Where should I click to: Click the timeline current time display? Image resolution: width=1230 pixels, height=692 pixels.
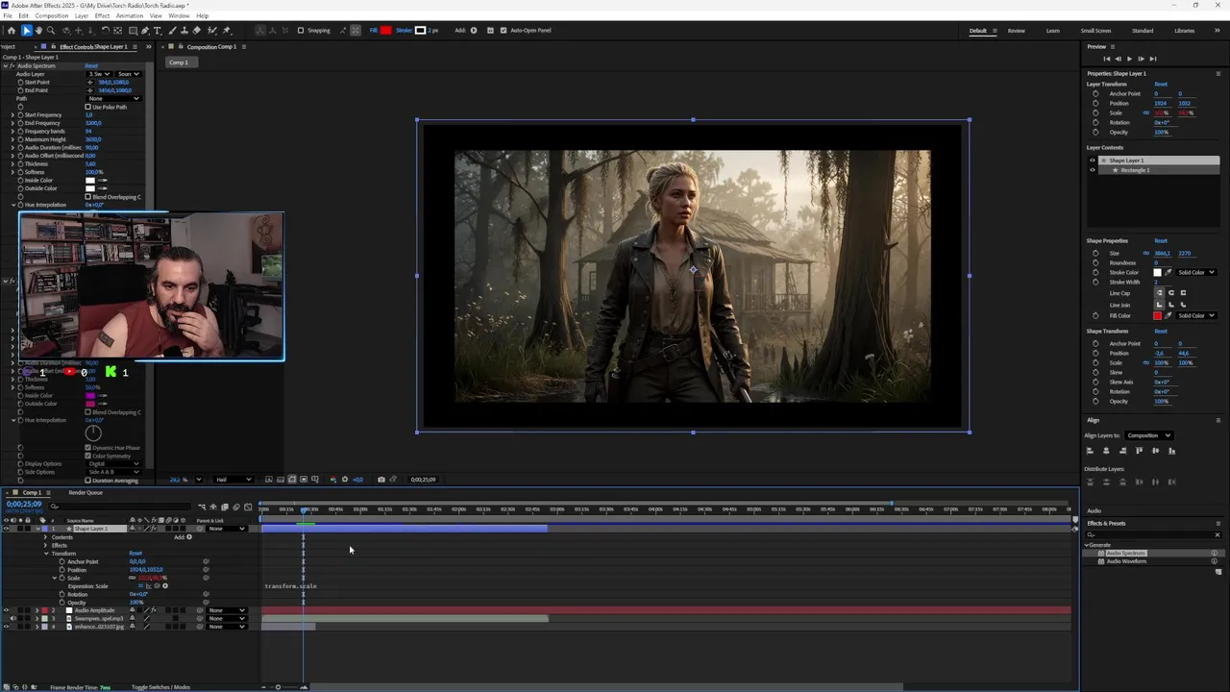[24, 505]
